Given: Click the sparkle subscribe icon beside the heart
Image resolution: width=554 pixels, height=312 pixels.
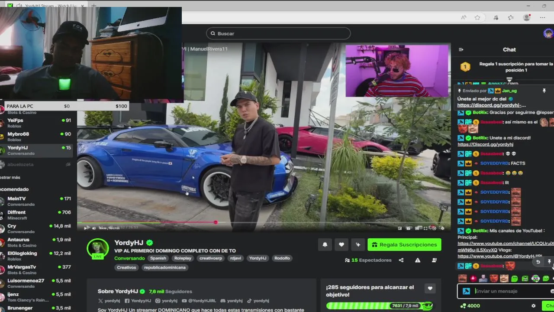Looking at the screenshot, I should [x=358, y=245].
